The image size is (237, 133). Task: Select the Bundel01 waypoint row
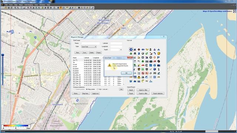[x=98, y=69]
